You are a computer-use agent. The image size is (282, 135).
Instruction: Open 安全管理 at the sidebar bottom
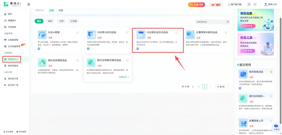tap(8, 132)
